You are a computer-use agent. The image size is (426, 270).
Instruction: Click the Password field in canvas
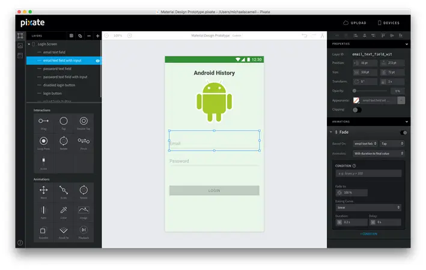(x=214, y=161)
